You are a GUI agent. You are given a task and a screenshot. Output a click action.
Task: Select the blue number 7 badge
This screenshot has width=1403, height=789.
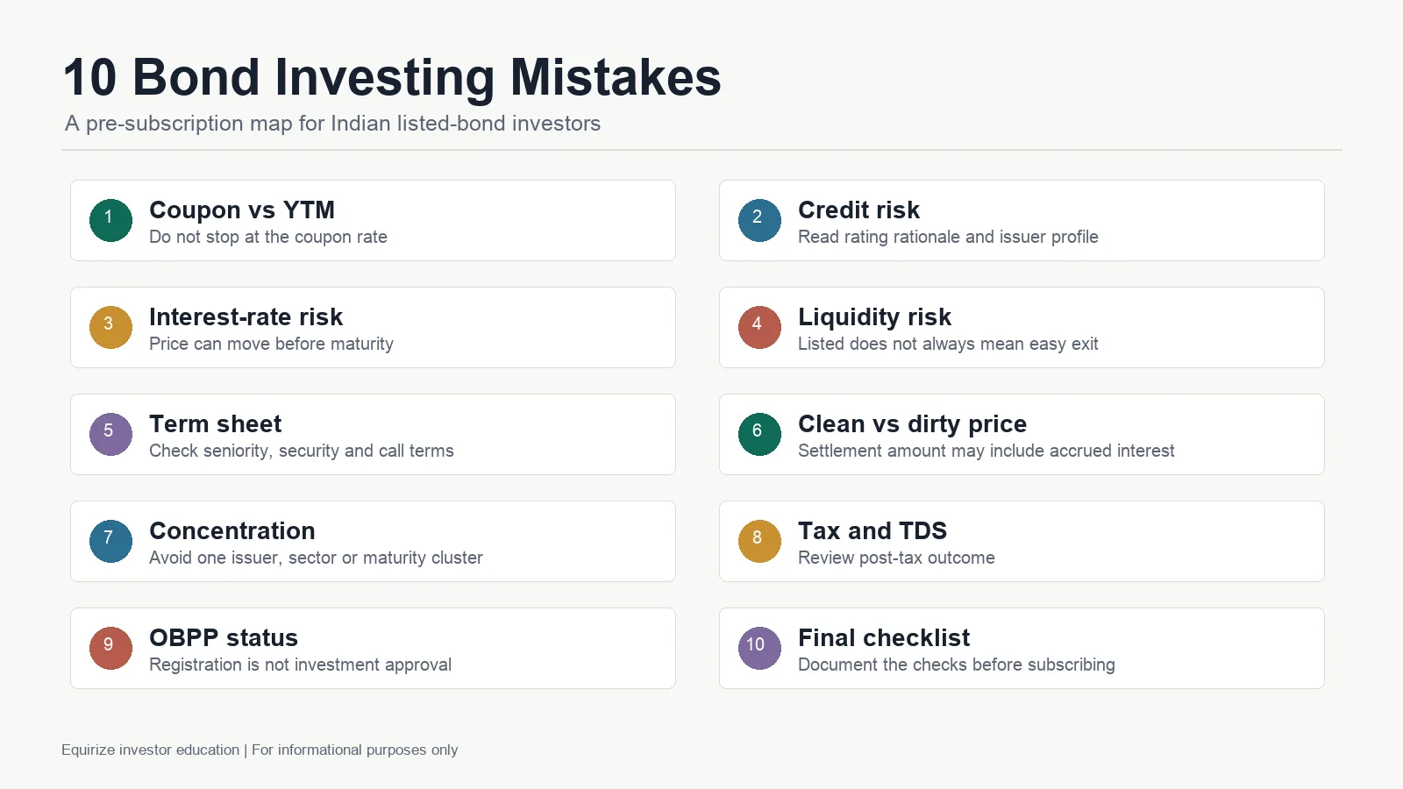coord(110,541)
